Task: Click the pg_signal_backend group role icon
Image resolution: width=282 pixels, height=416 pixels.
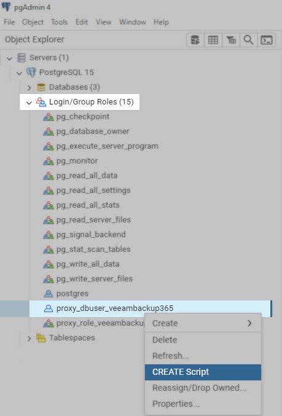Action: coord(49,235)
